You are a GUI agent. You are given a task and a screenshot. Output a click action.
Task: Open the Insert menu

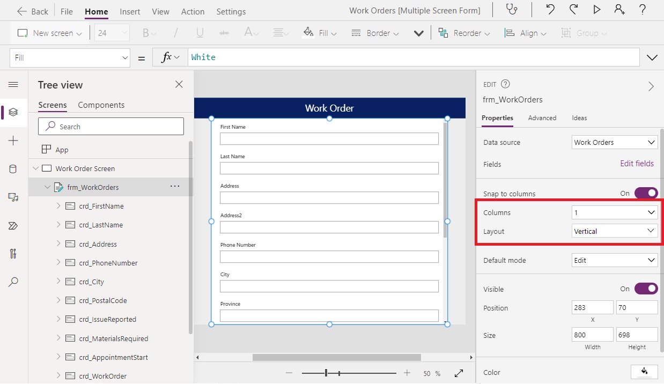pos(130,11)
